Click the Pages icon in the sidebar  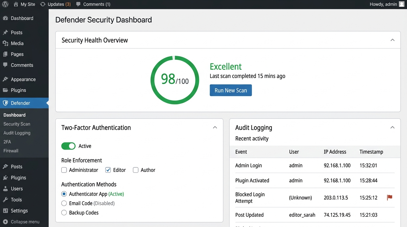coord(5,54)
